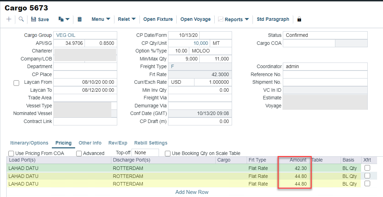Expand the Relet dropdown

127,19
